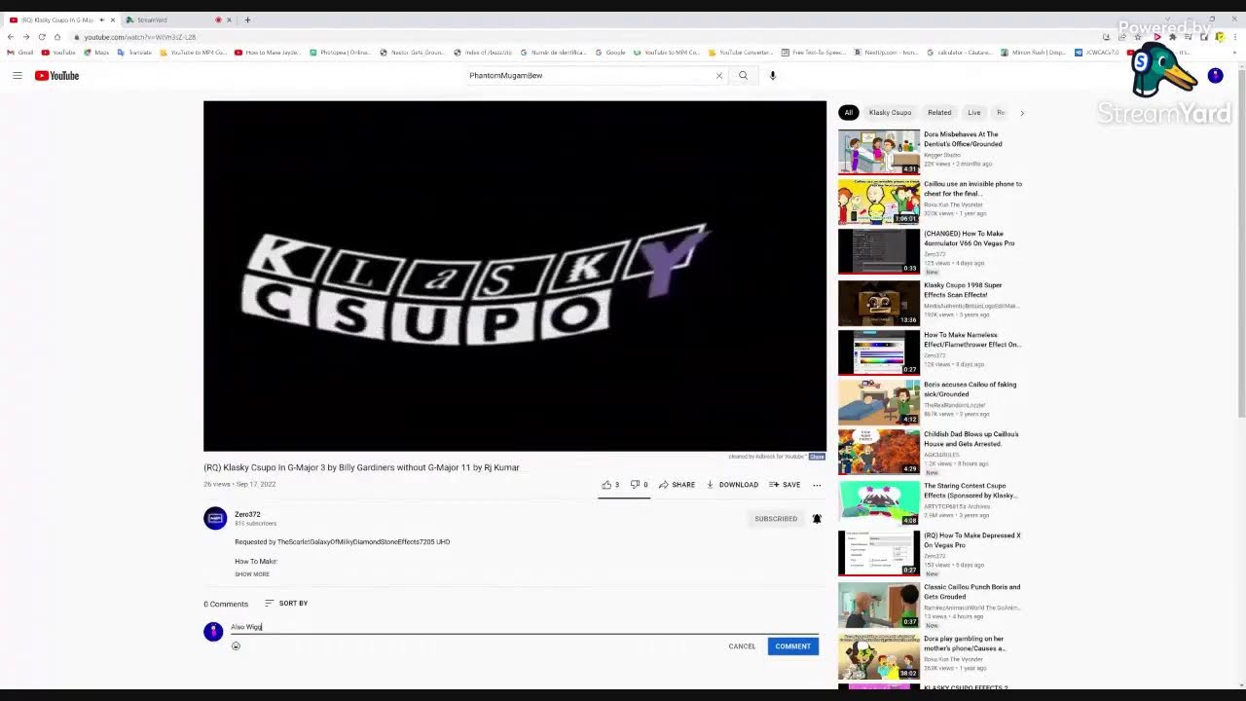Save the video to a playlist

(x=785, y=484)
